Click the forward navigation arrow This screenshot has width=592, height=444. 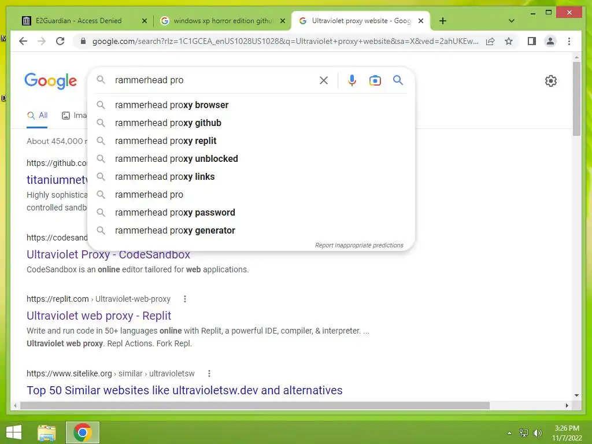click(x=42, y=41)
